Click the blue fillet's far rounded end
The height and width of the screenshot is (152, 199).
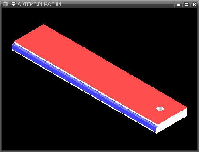click(13, 47)
